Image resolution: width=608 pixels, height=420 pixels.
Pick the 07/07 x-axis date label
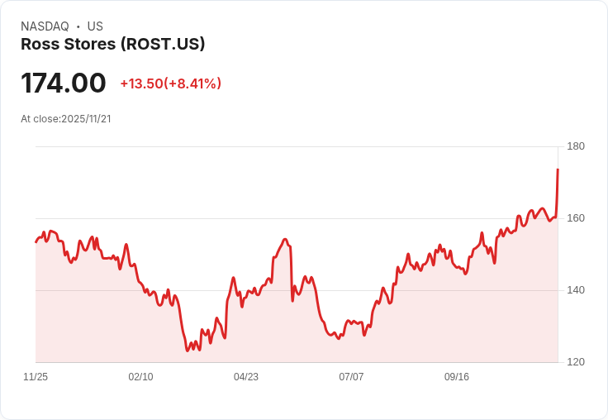click(351, 377)
